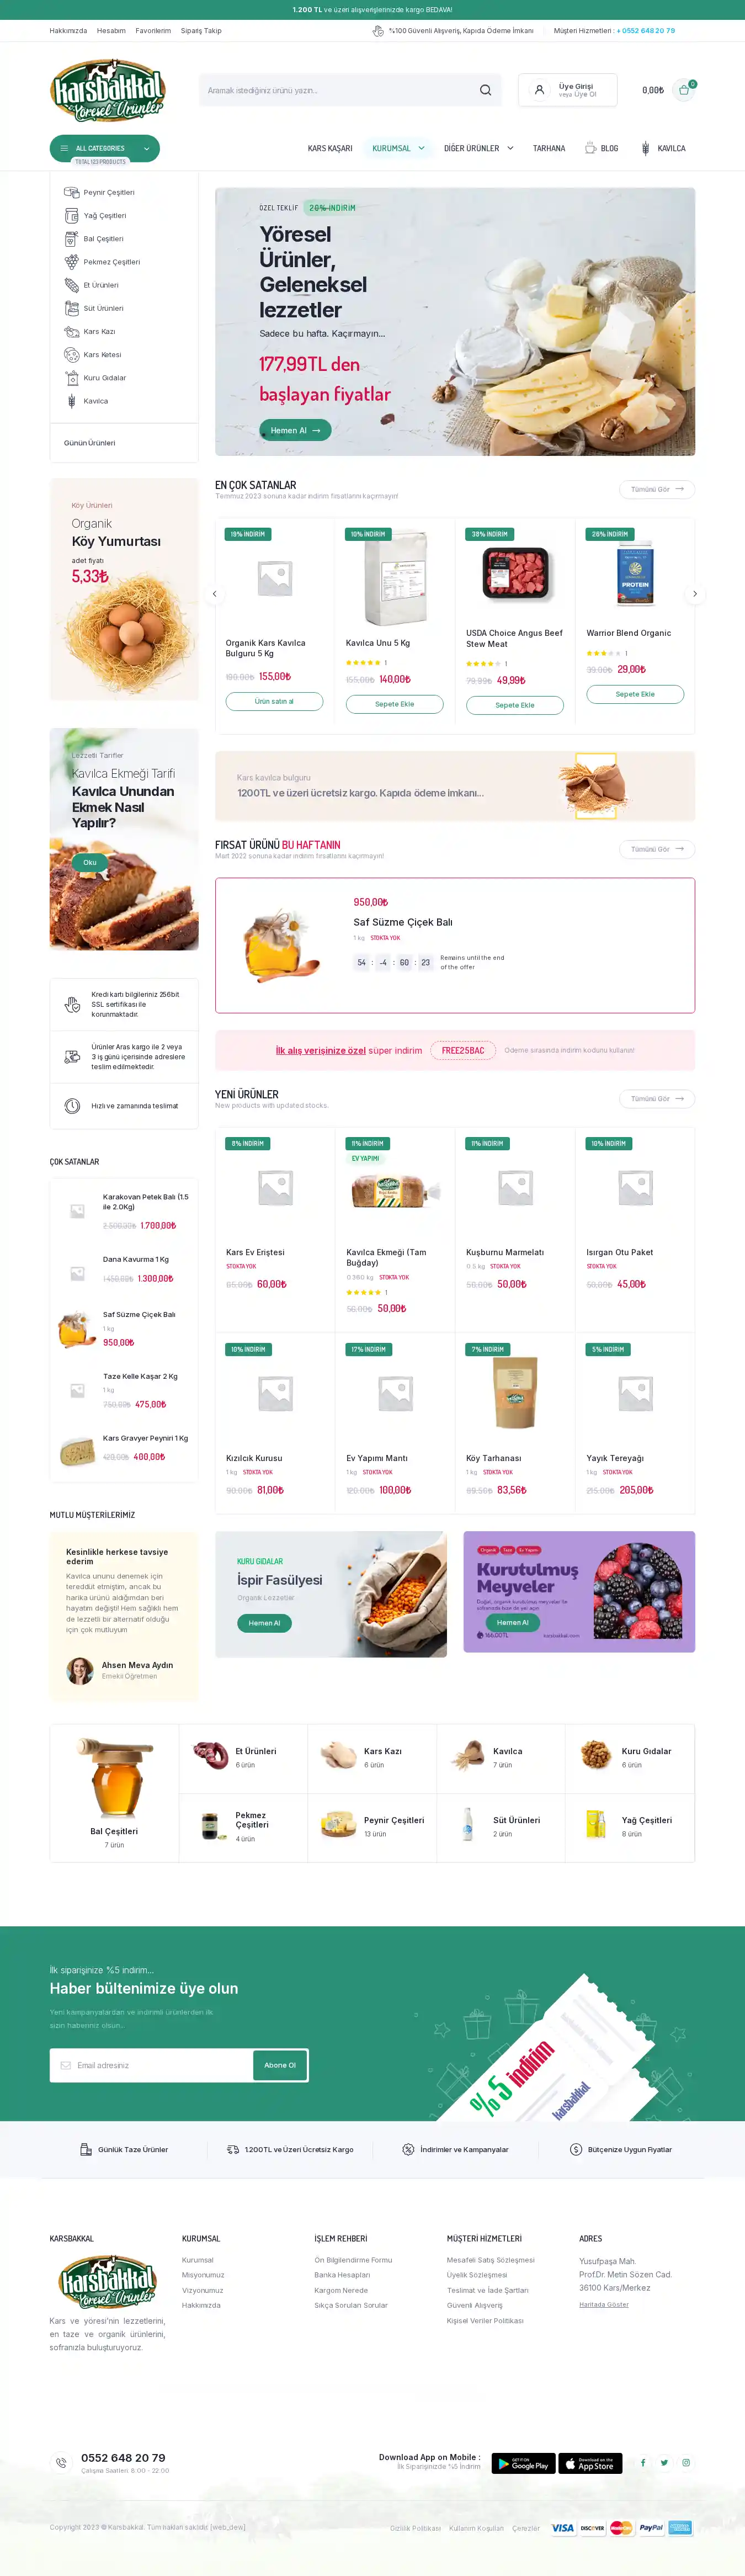Open the KARS KAŞARI menu item
Viewport: 745px width, 2576px height.
[x=330, y=148]
